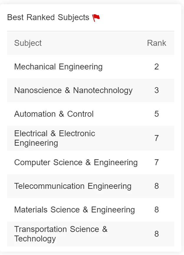Click rank 7 for Electrical & Electronic Engineering
This screenshot has width=184, height=255.
coord(156,138)
